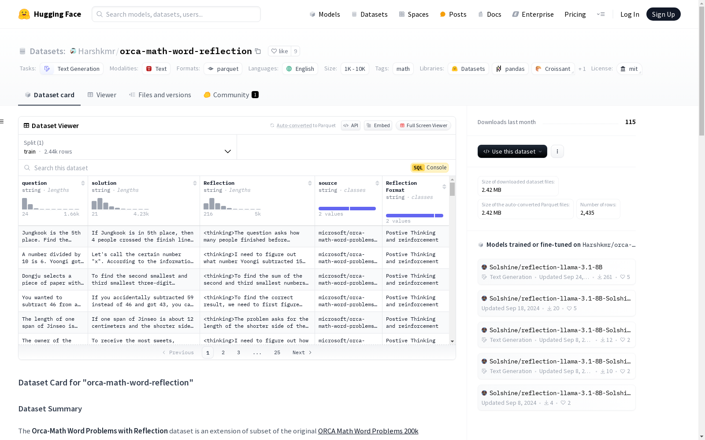This screenshot has width=705, height=440.
Task: Sort by the question column
Action: point(83,183)
